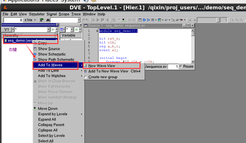
Task: Open the Window menu
Action: click(89, 14)
